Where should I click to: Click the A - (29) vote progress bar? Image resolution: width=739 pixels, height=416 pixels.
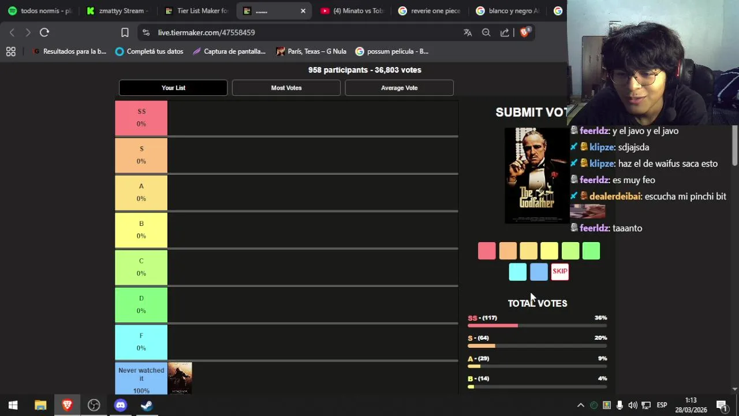pos(537,366)
